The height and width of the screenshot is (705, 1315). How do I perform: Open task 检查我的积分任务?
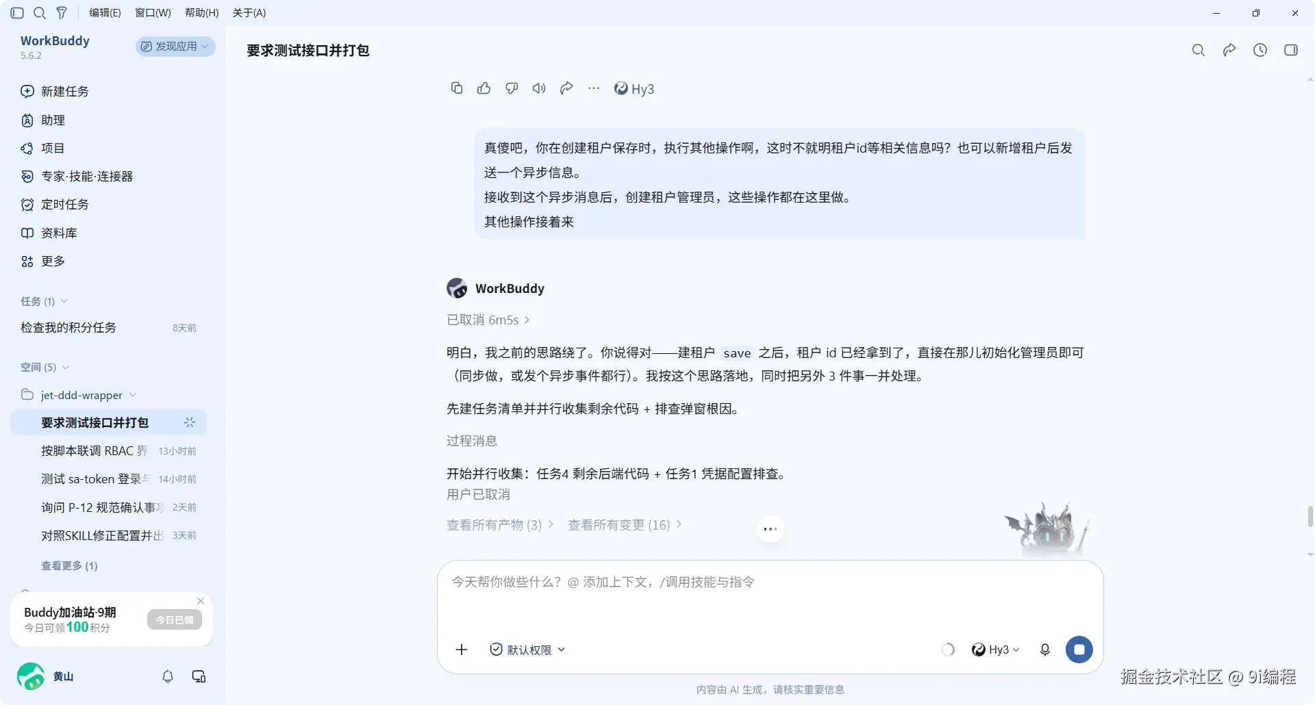pyautogui.click(x=108, y=328)
